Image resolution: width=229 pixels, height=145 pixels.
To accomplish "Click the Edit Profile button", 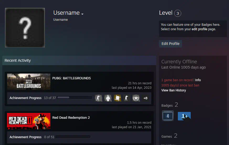I will (171, 44).
